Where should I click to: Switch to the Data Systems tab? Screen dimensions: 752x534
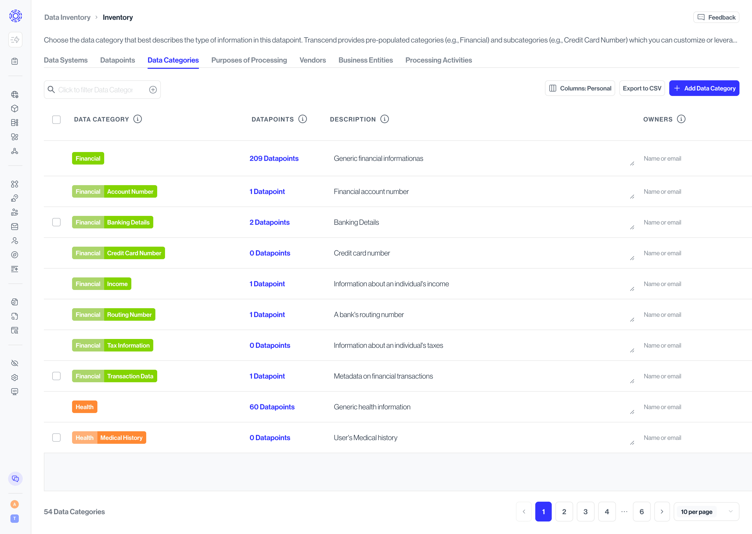coord(66,60)
